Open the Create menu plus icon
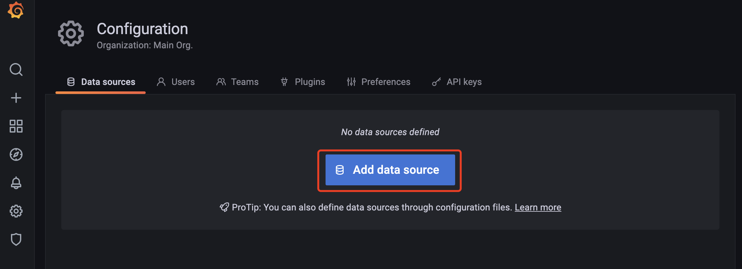 coord(16,98)
